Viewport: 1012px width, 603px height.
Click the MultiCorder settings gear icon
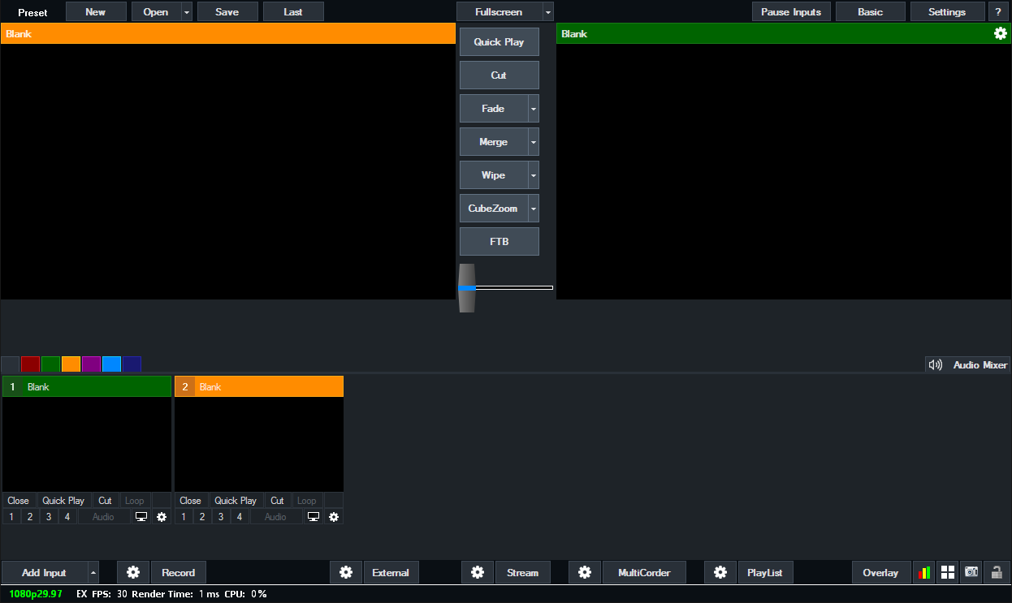585,572
